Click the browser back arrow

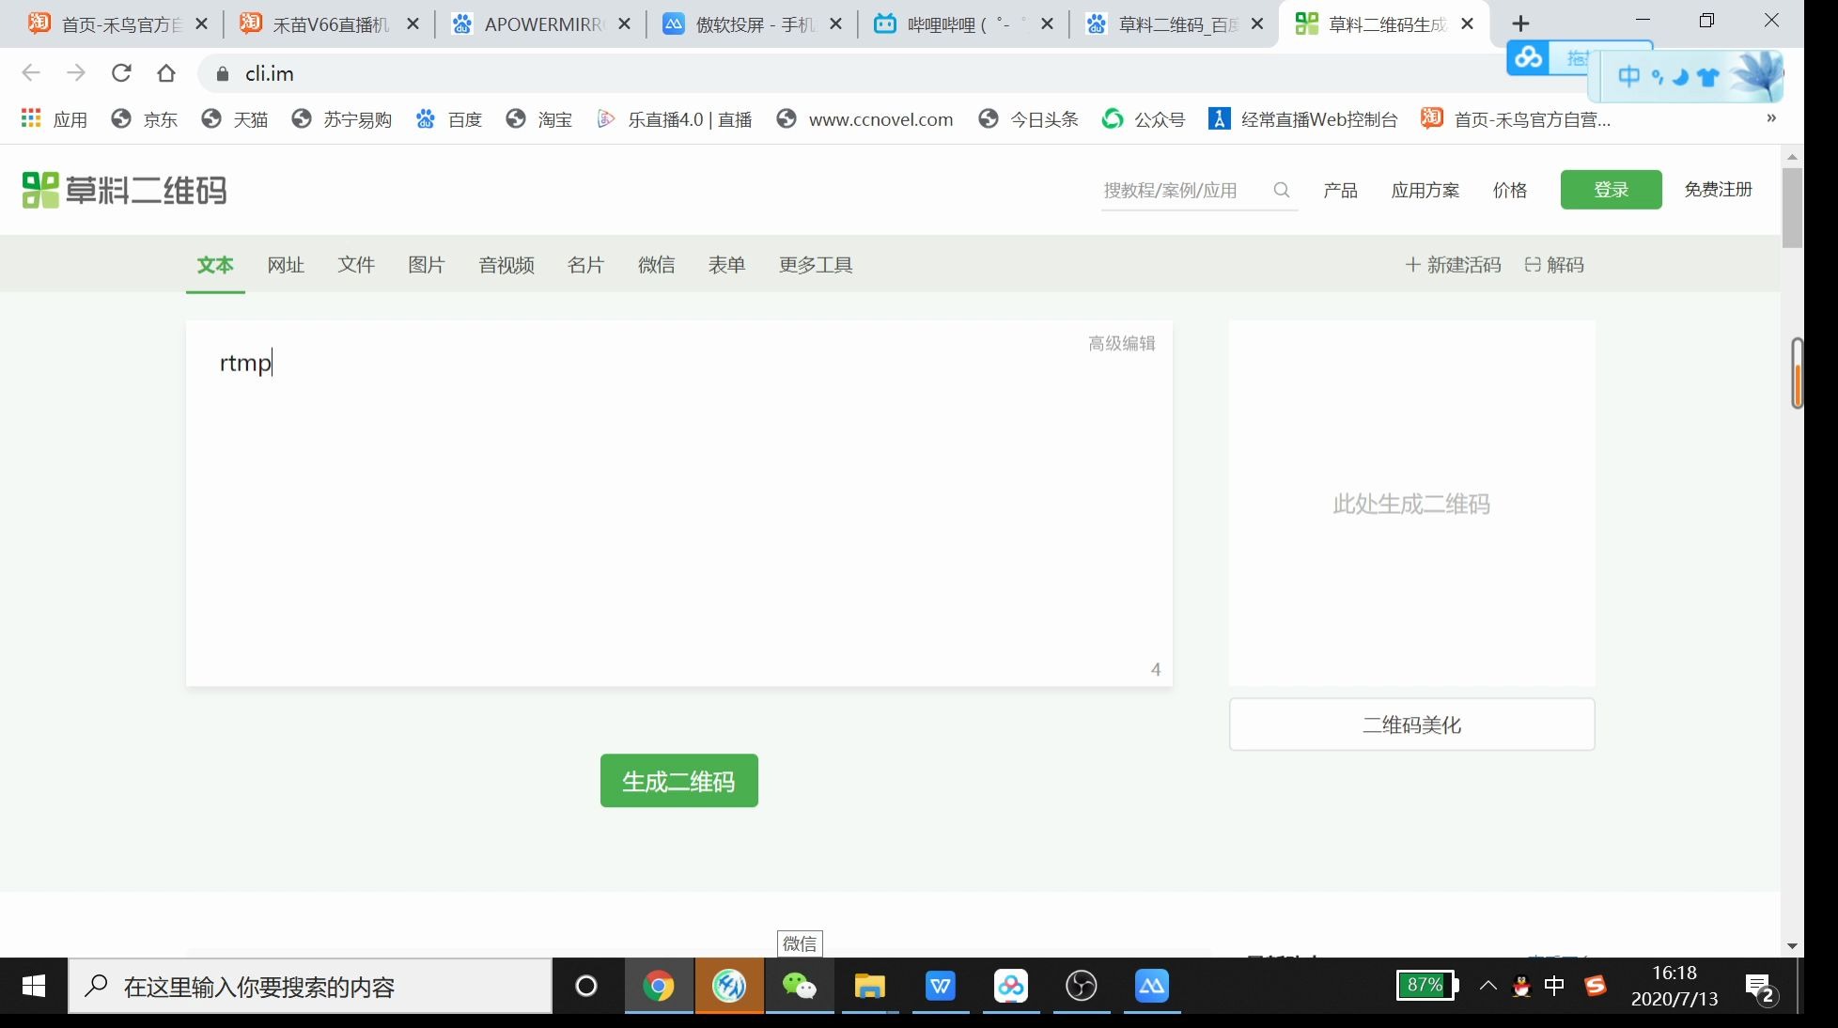pyautogui.click(x=31, y=73)
